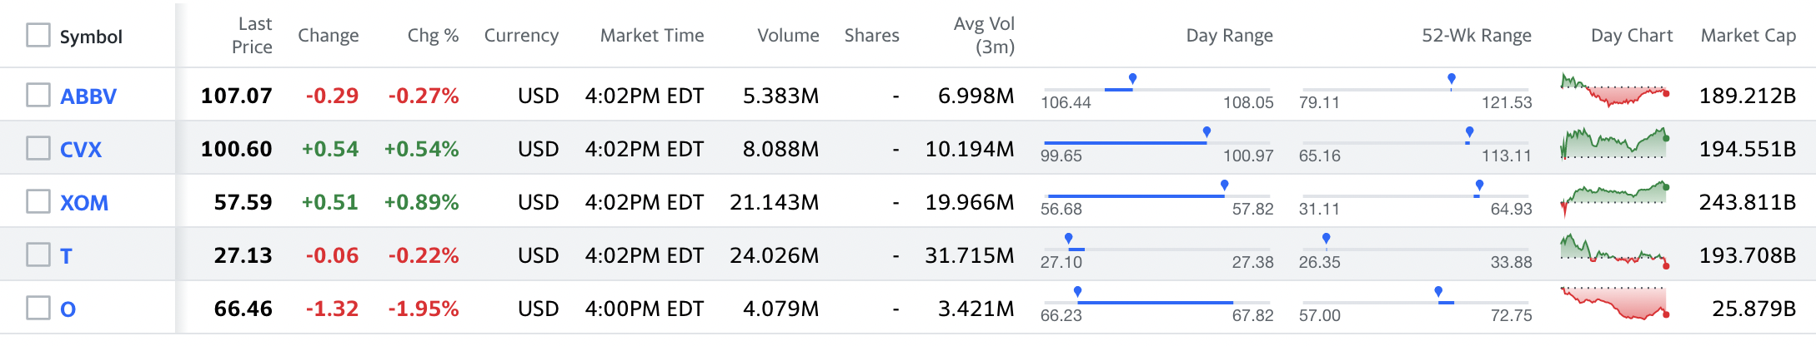Sort by the Shares column header
This screenshot has height=346, width=1816.
pyautogui.click(x=871, y=36)
